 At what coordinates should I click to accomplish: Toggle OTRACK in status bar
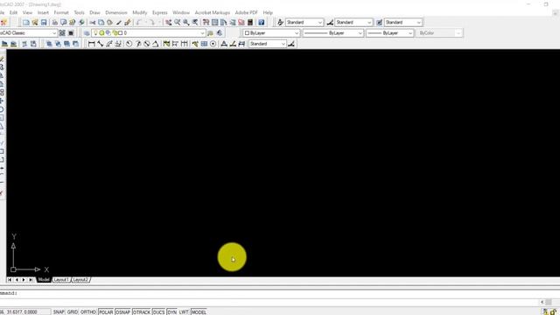tap(142, 312)
